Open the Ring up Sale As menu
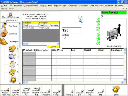 point(46,6)
